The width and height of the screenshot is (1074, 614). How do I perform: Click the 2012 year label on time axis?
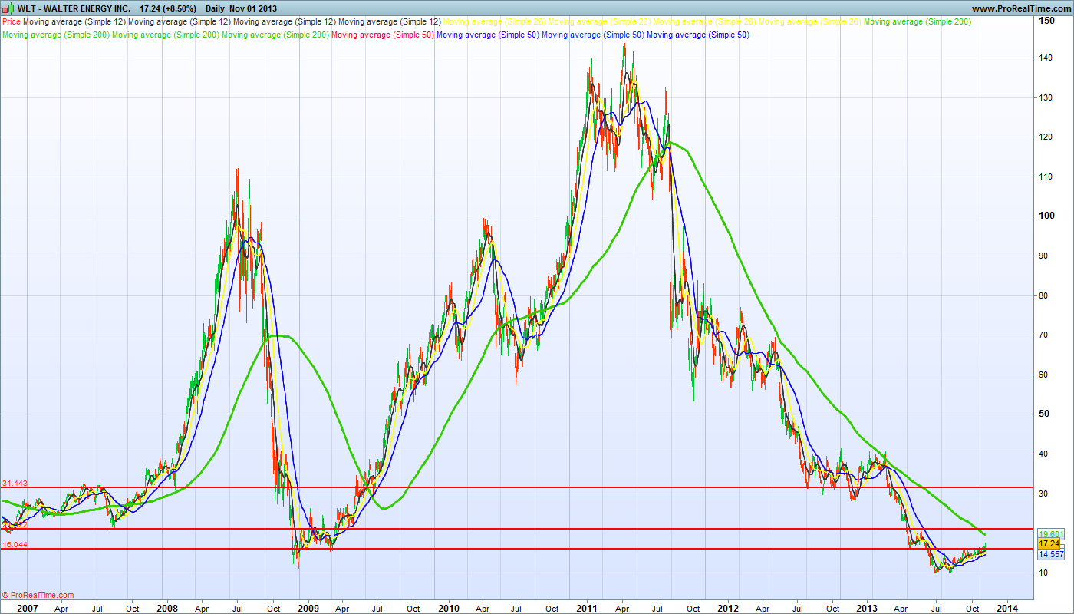(728, 608)
